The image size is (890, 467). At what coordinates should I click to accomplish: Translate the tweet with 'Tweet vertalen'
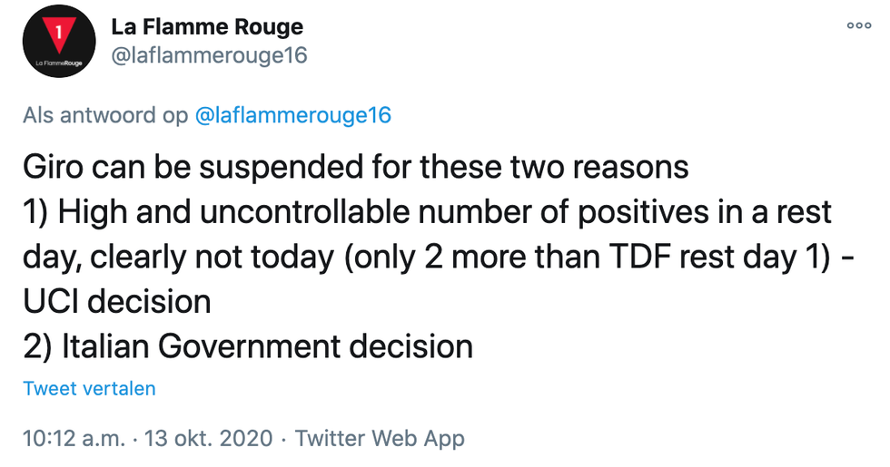pos(89,389)
